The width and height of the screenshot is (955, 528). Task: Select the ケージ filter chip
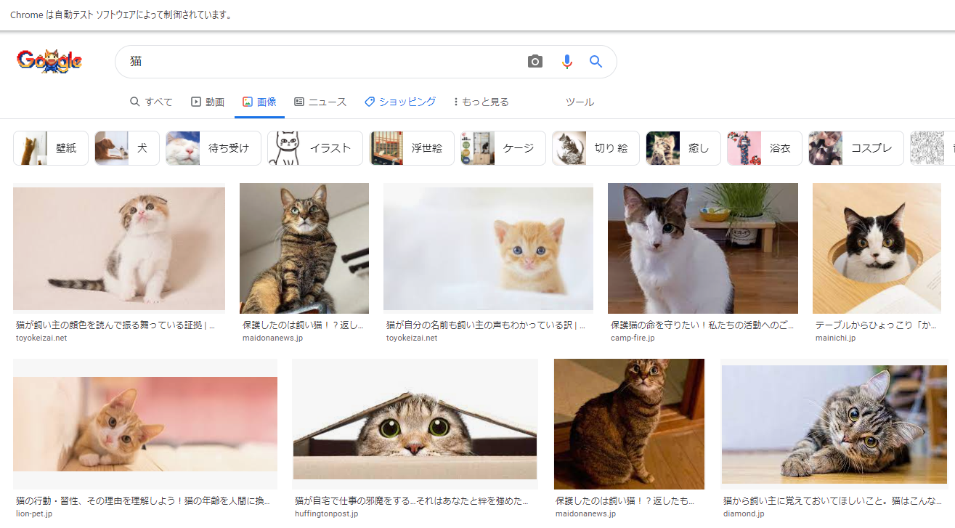click(x=503, y=148)
